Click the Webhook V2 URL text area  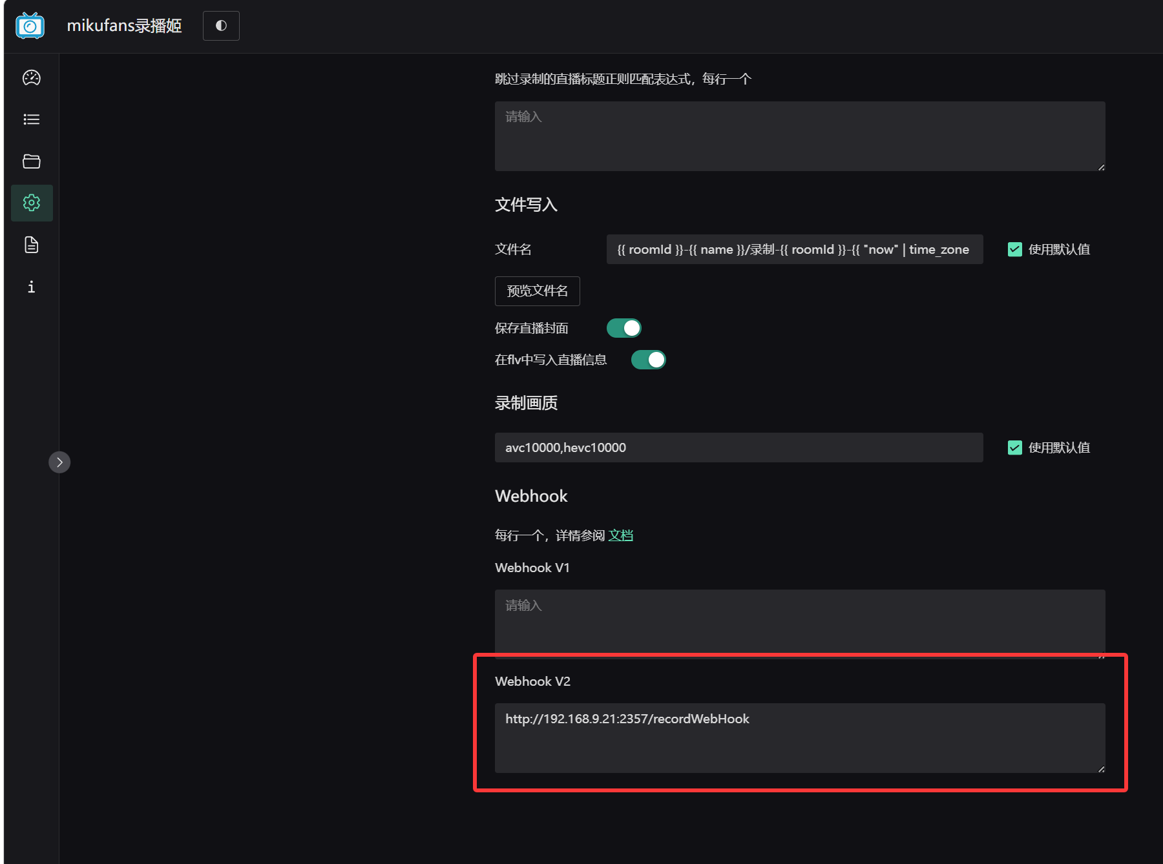pos(799,738)
